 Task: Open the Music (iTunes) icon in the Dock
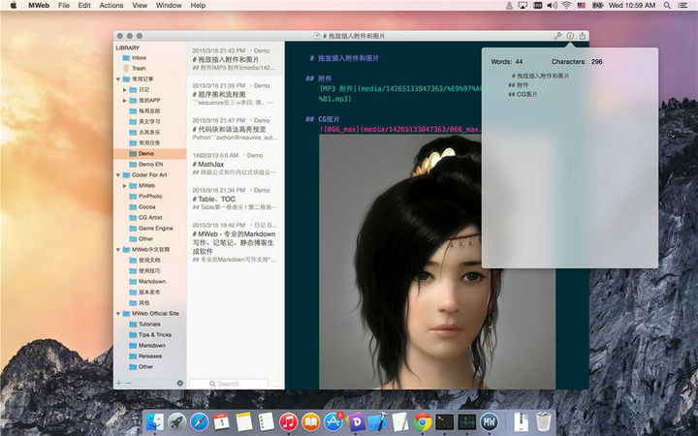point(289,421)
